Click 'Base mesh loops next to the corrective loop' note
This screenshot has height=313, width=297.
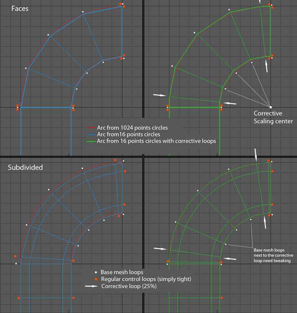point(273,255)
